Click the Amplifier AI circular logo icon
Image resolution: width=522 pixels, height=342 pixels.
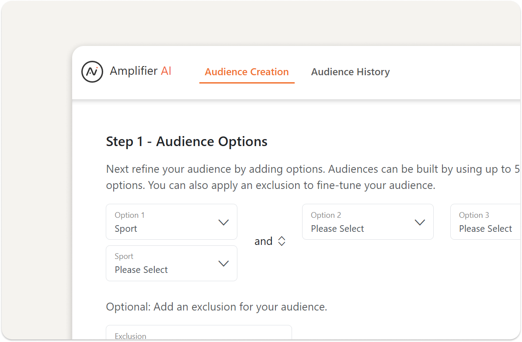click(x=92, y=72)
